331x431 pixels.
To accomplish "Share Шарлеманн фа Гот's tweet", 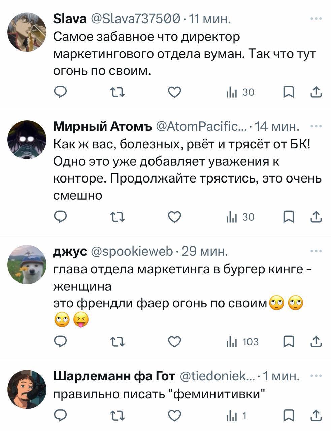I will 316,416.
